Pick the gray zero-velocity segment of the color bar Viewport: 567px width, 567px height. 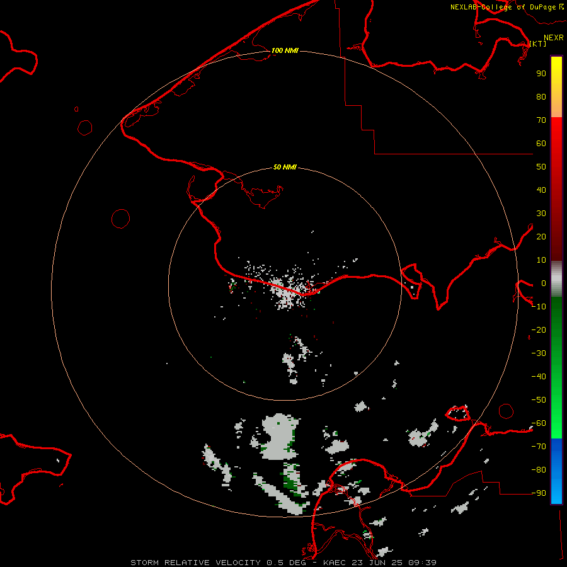[556, 279]
